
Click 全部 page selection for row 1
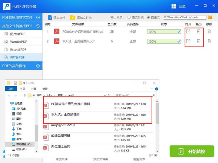(133, 32)
